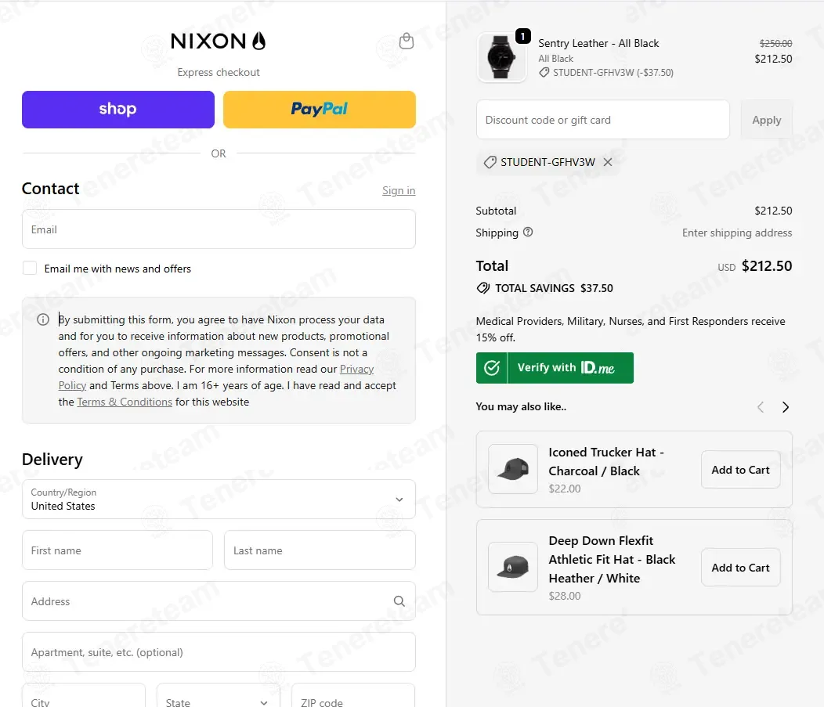Viewport: 824px width, 707px height.
Task: Click the struck-through $250.00 price
Action: [775, 43]
